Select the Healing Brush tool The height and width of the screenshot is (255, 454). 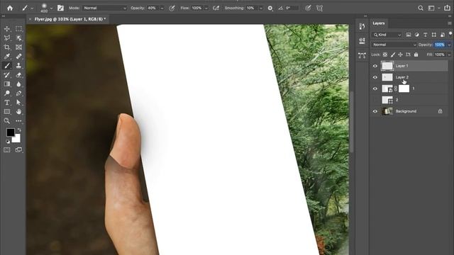(19, 57)
